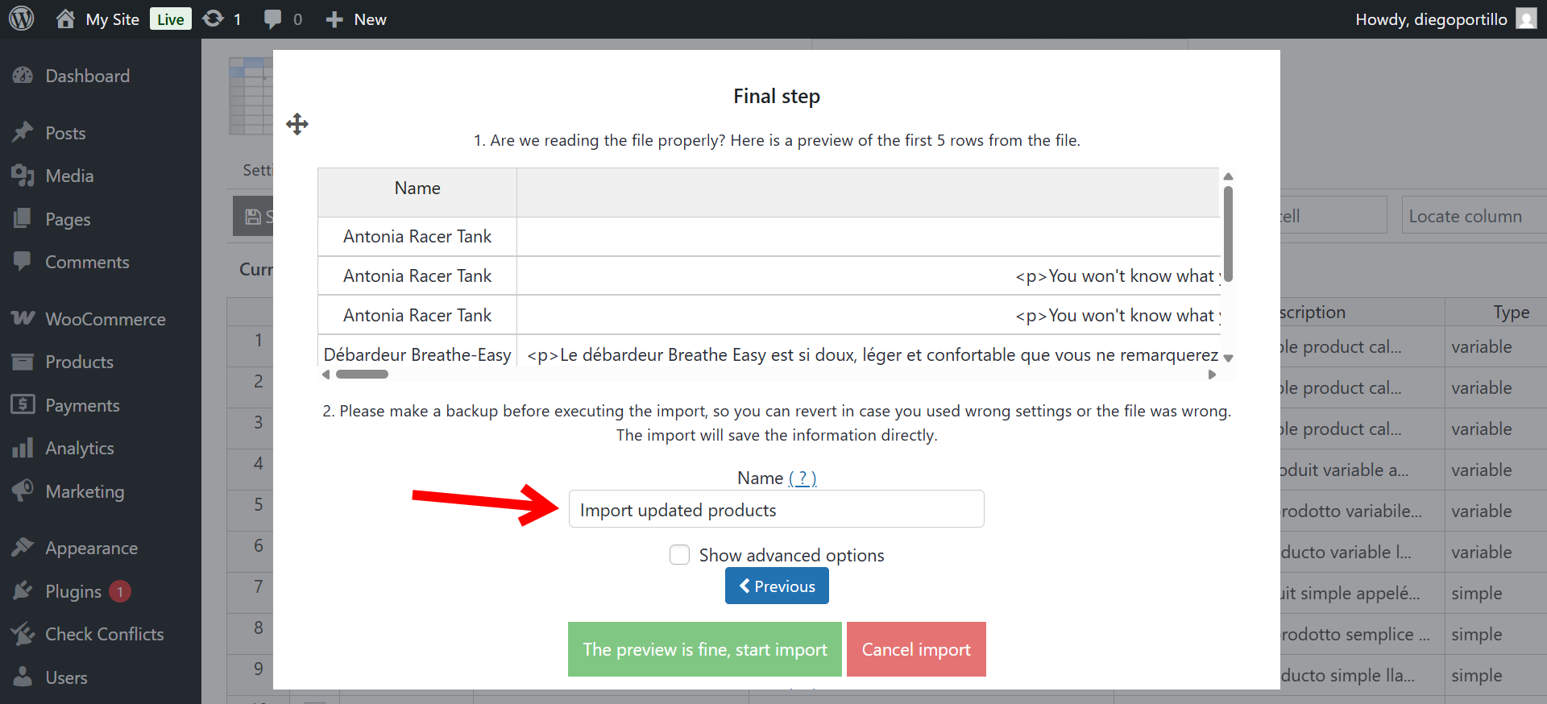Open the Plugins menu
Viewport: 1547px width, 704px height.
point(73,592)
